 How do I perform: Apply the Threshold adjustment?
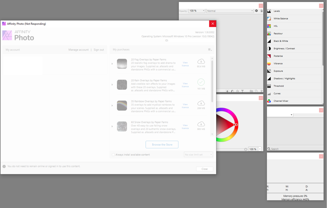294,86
